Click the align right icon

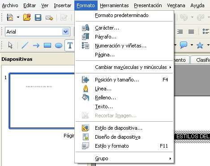coord(180,31)
